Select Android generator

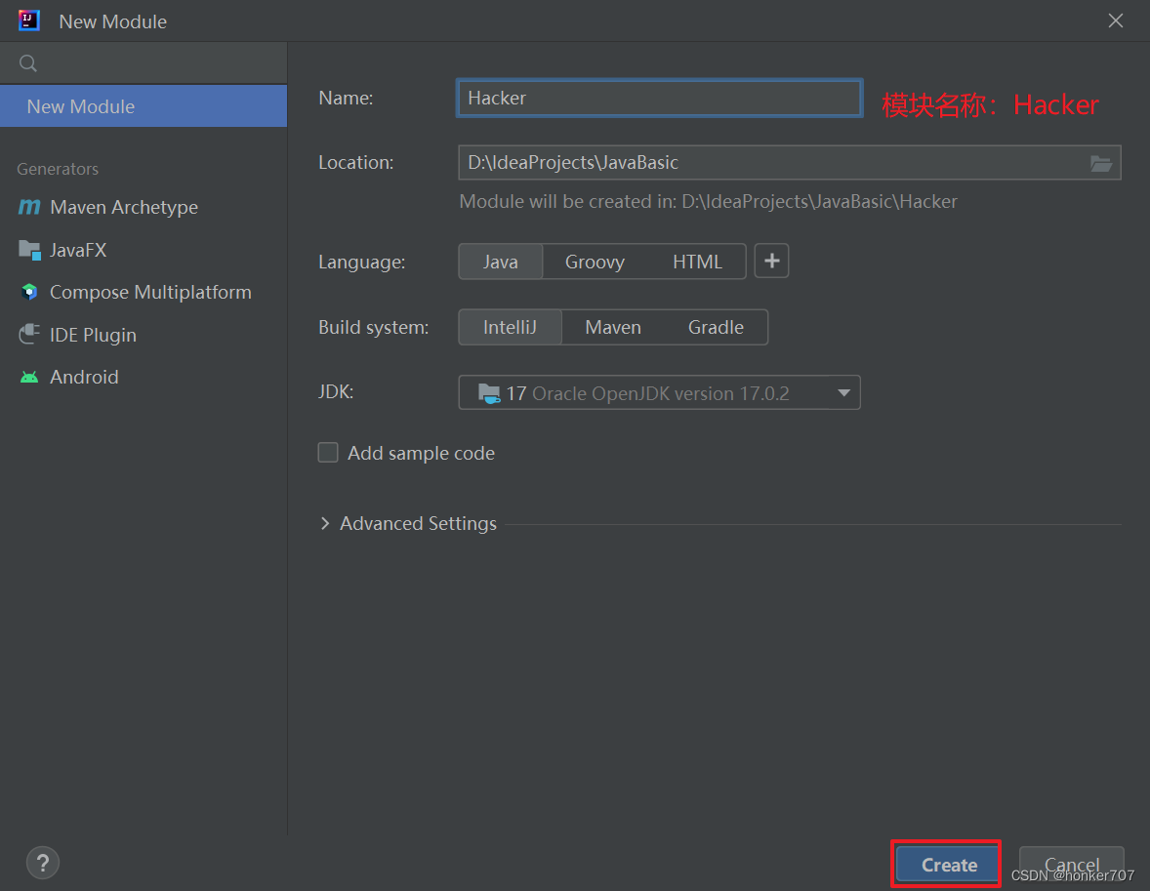coord(144,377)
